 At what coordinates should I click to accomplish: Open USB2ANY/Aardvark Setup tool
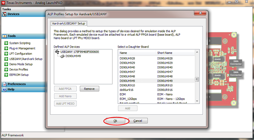[x=26, y=59]
